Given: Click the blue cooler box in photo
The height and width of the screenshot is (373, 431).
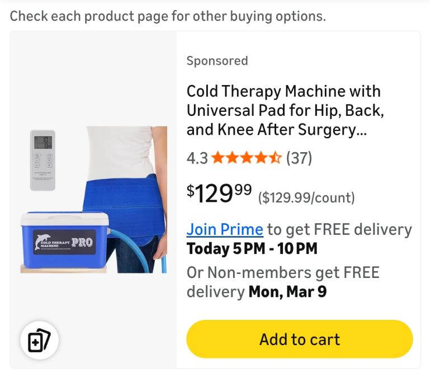Looking at the screenshot, I should [65, 240].
